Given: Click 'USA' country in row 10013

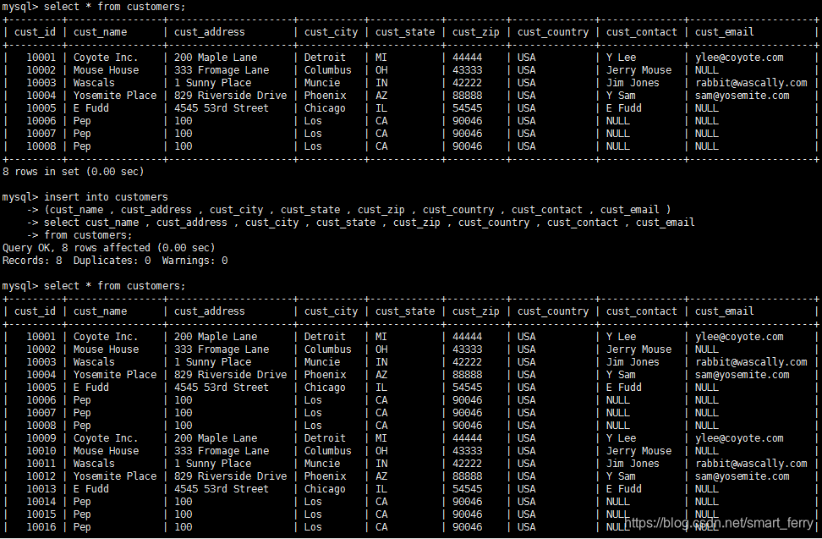Looking at the screenshot, I should coord(526,489).
